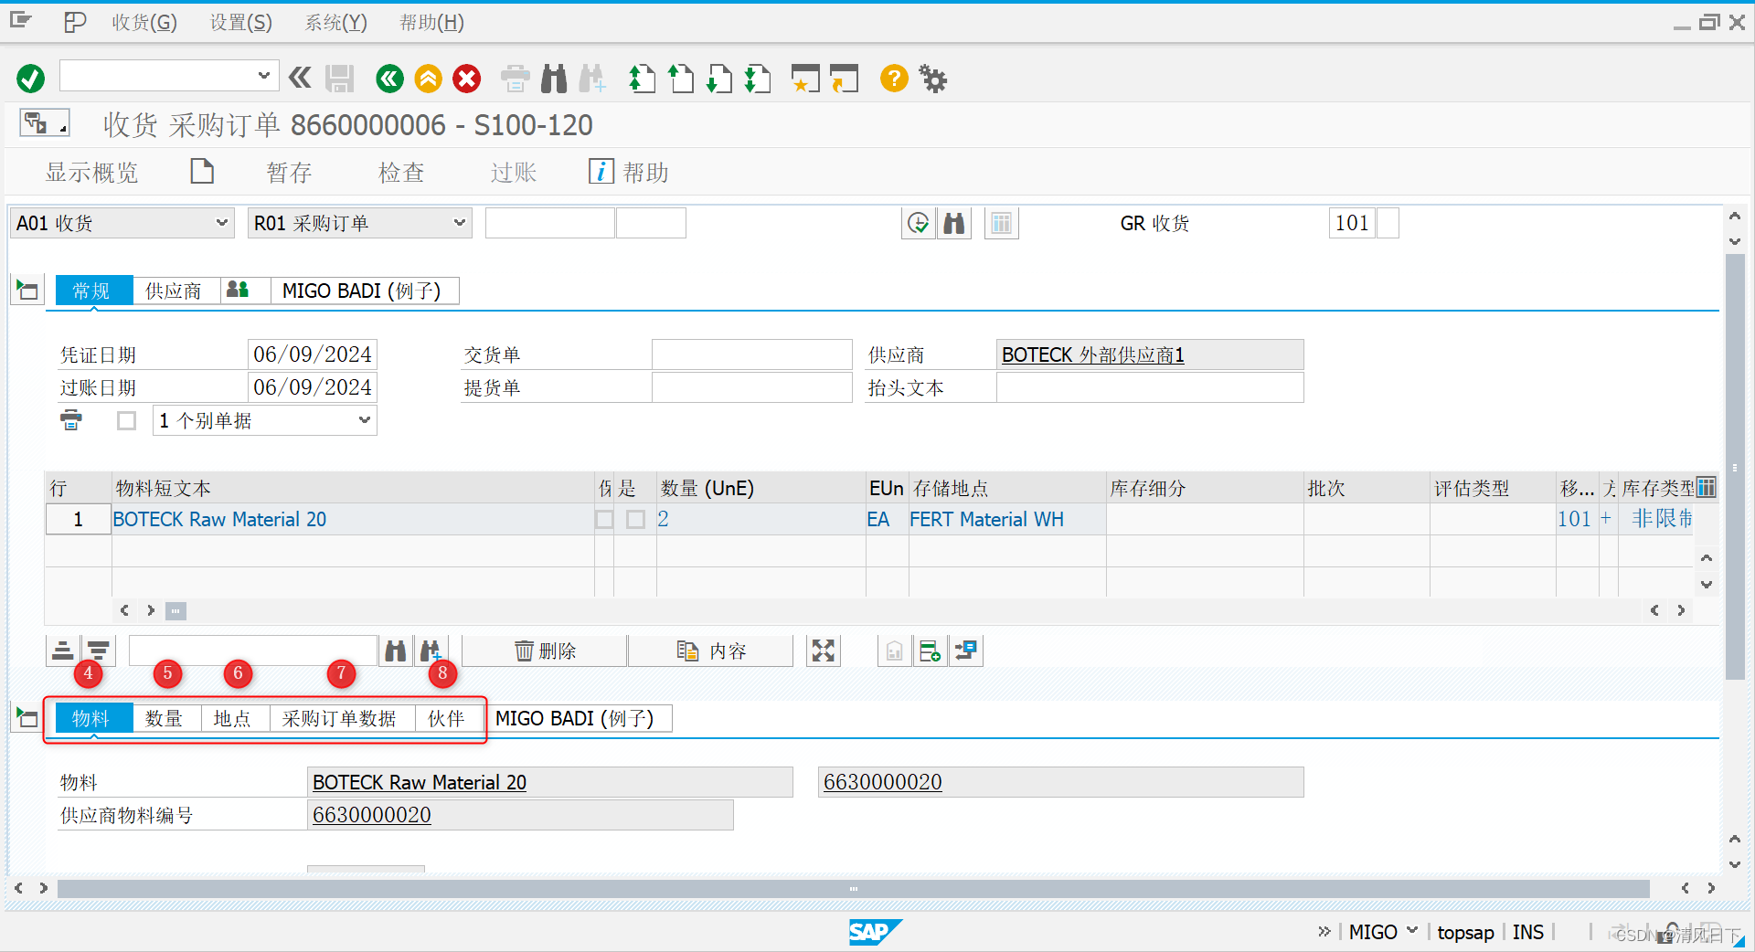Screen dimensions: 1755x952
Task: Click the Find Next binoculars icon
Action: pos(592,79)
